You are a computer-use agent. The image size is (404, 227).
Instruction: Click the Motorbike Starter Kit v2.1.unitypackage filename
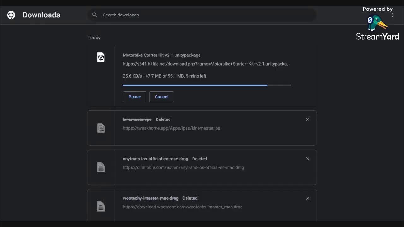pos(162,55)
